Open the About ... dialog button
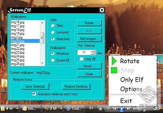163x113 pixels. pyautogui.click(x=89, y=66)
